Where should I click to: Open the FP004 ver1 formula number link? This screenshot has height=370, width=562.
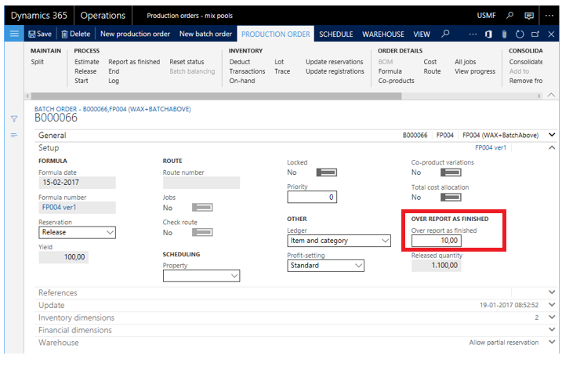(59, 207)
